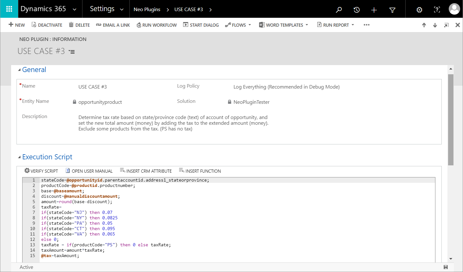The width and height of the screenshot is (463, 272).
Task: Click the Active status text
Action: 26,267
